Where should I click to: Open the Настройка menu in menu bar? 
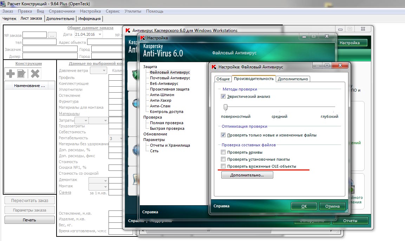90,11
